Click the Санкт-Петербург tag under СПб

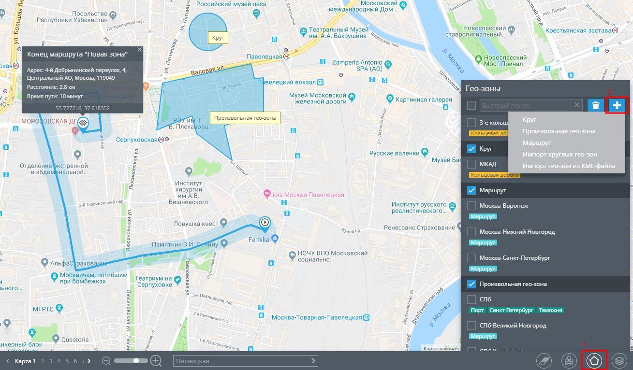click(x=511, y=310)
